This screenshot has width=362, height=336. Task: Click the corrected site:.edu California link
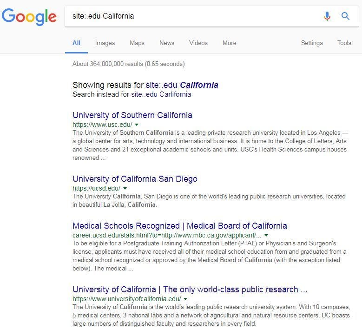(182, 85)
